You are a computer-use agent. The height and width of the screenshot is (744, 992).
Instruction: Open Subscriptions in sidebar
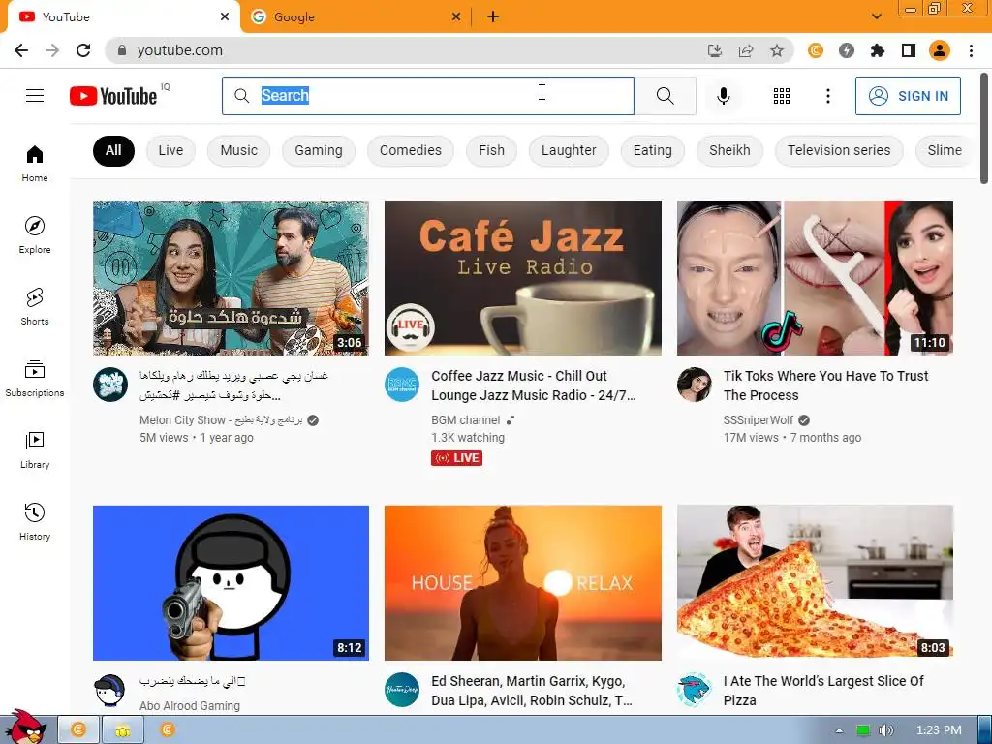pos(35,379)
